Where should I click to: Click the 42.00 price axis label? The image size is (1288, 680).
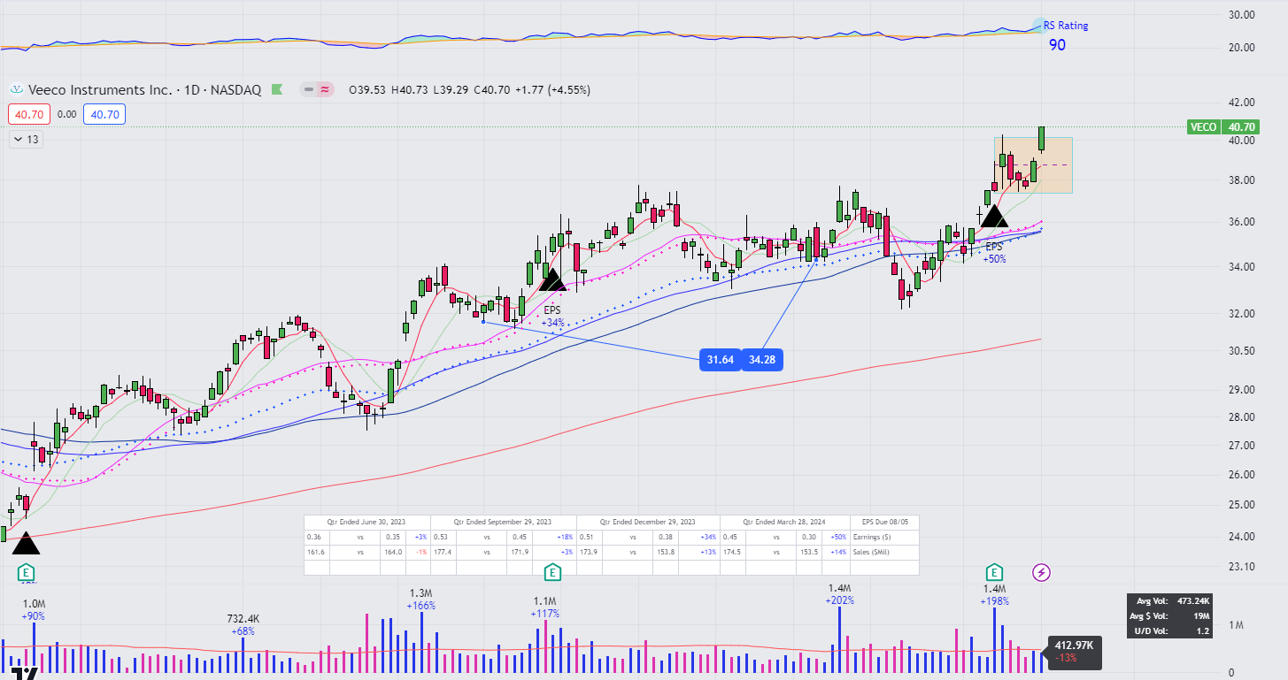[x=1242, y=103]
